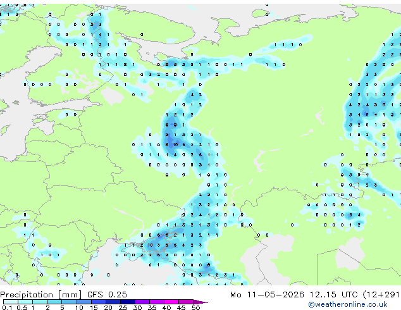This screenshot has height=310, width=401.
Task: Click the '50' legend scale label
Action: [195, 307]
